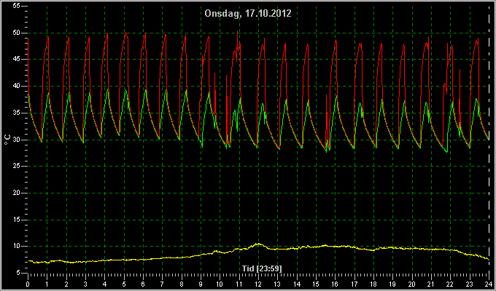The image size is (496, 291).
Task: Select hour 21 on the time axis
Action: pyautogui.click(x=431, y=284)
